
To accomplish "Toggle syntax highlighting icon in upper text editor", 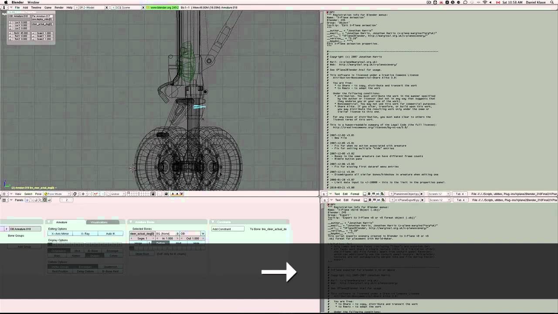I will click(x=378, y=194).
